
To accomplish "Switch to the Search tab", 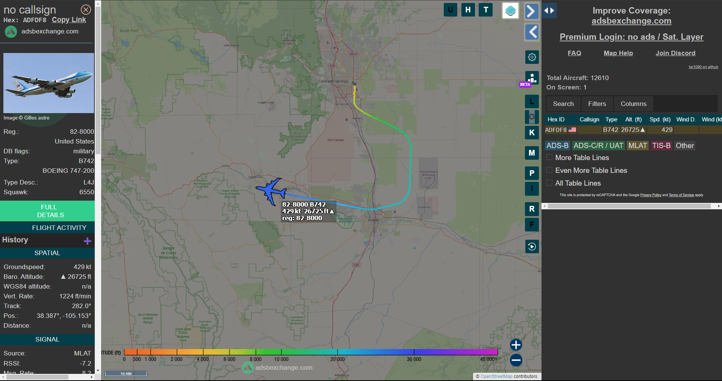I will tap(563, 104).
